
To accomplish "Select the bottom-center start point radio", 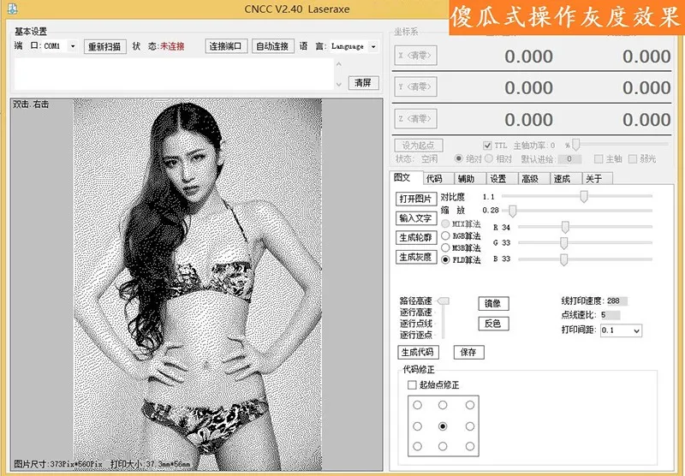I will [443, 446].
